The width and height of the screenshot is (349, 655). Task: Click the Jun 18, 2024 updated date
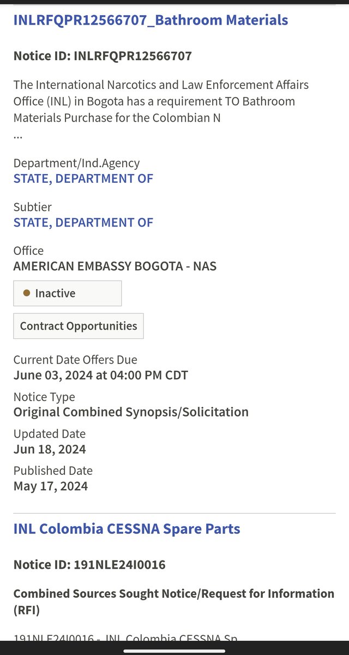pos(50,449)
